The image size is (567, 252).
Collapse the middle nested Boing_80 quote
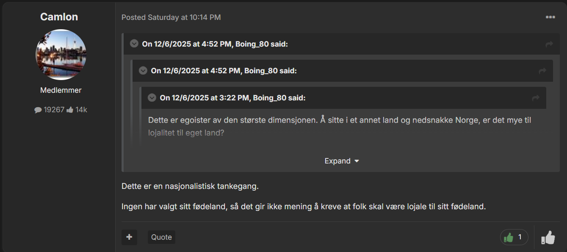pos(143,71)
